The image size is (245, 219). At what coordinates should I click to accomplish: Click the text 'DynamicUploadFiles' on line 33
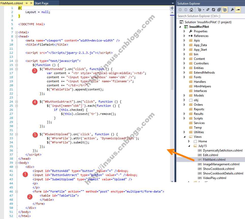(x=118, y=138)
